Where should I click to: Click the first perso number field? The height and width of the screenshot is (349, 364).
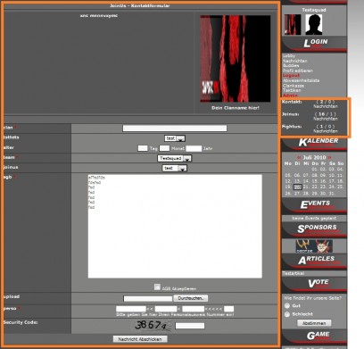(131, 309)
